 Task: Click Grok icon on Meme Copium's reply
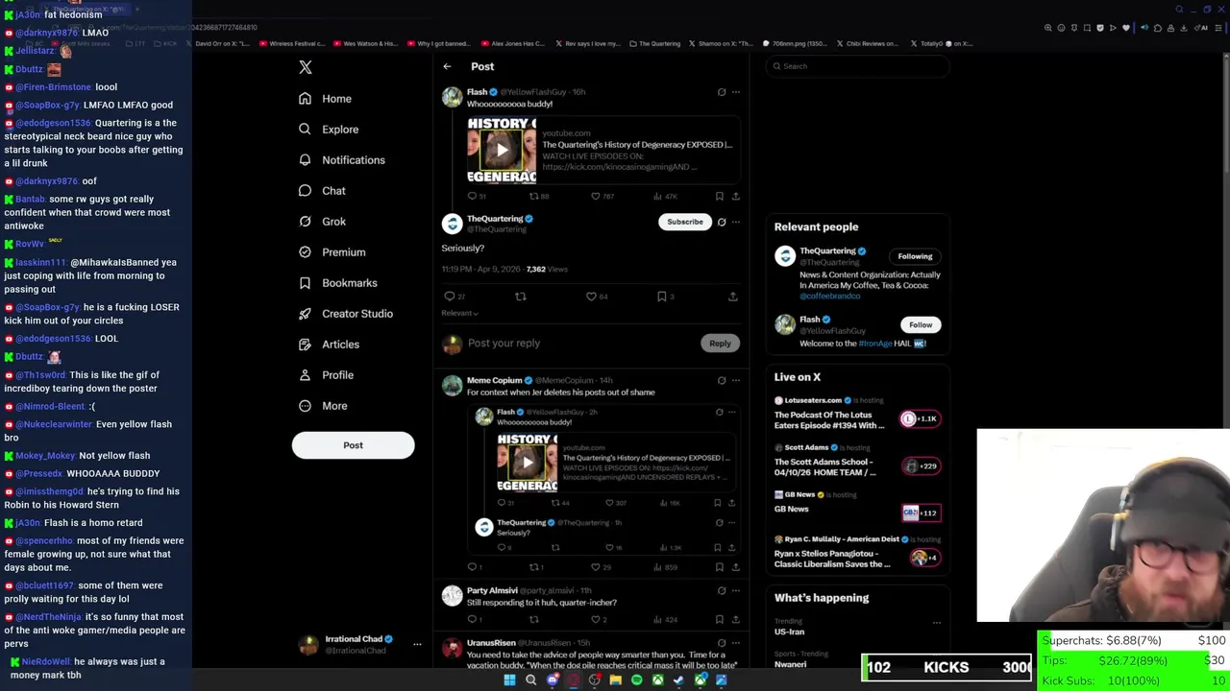click(x=722, y=380)
